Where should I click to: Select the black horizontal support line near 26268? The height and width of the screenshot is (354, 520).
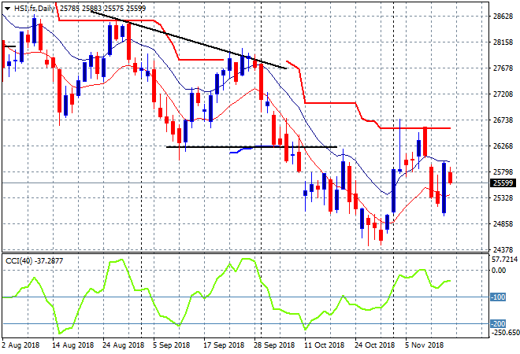click(251, 146)
